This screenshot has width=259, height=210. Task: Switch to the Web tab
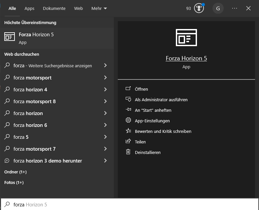(79, 8)
